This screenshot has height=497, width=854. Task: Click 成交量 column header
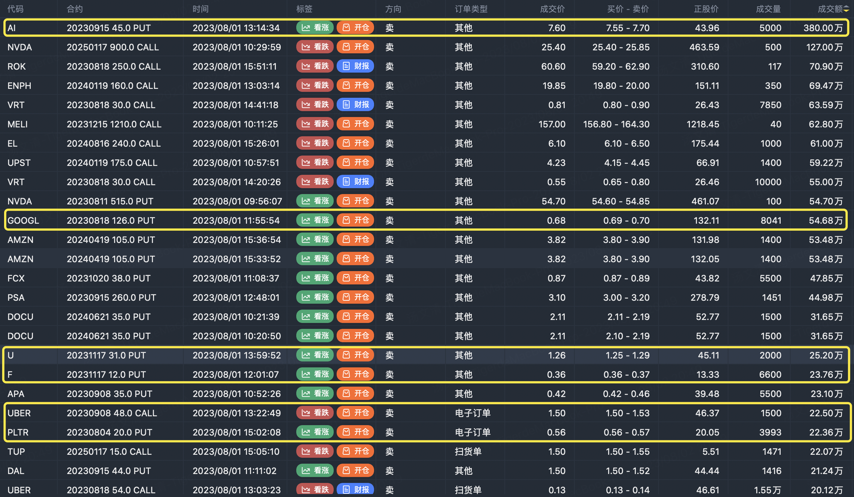click(768, 9)
